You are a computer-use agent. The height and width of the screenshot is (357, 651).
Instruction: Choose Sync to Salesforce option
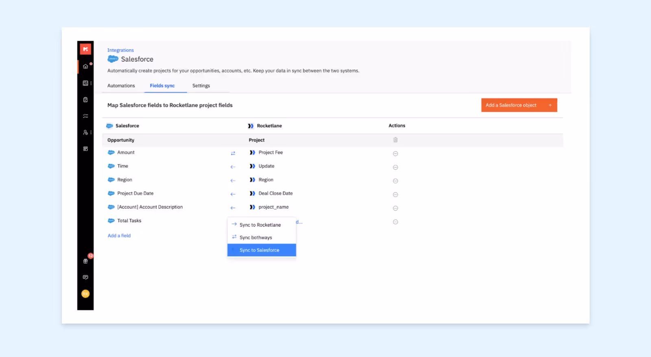tap(262, 250)
